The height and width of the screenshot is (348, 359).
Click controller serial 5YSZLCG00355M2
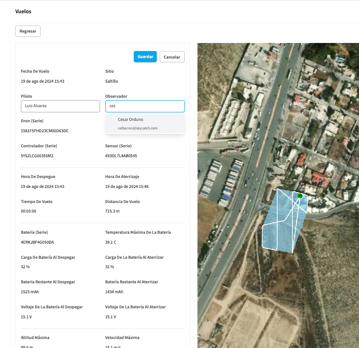pyautogui.click(x=37, y=156)
